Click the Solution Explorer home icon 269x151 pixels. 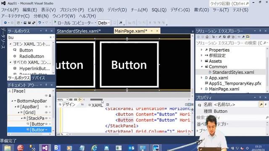207,37
